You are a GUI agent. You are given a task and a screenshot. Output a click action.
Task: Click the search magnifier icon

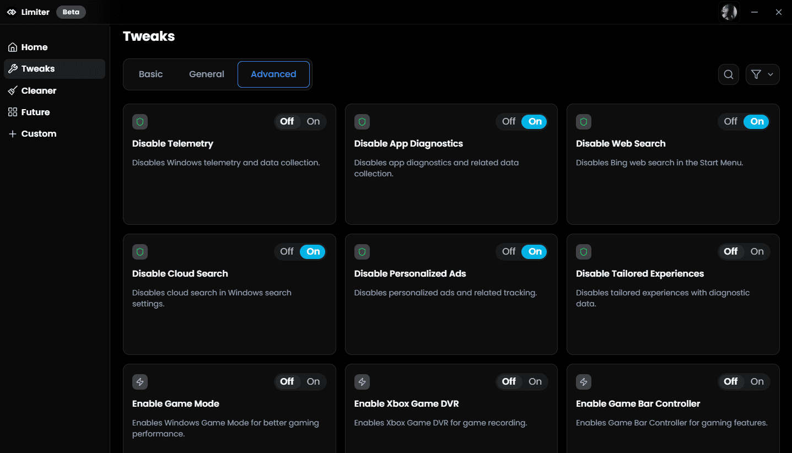point(728,74)
